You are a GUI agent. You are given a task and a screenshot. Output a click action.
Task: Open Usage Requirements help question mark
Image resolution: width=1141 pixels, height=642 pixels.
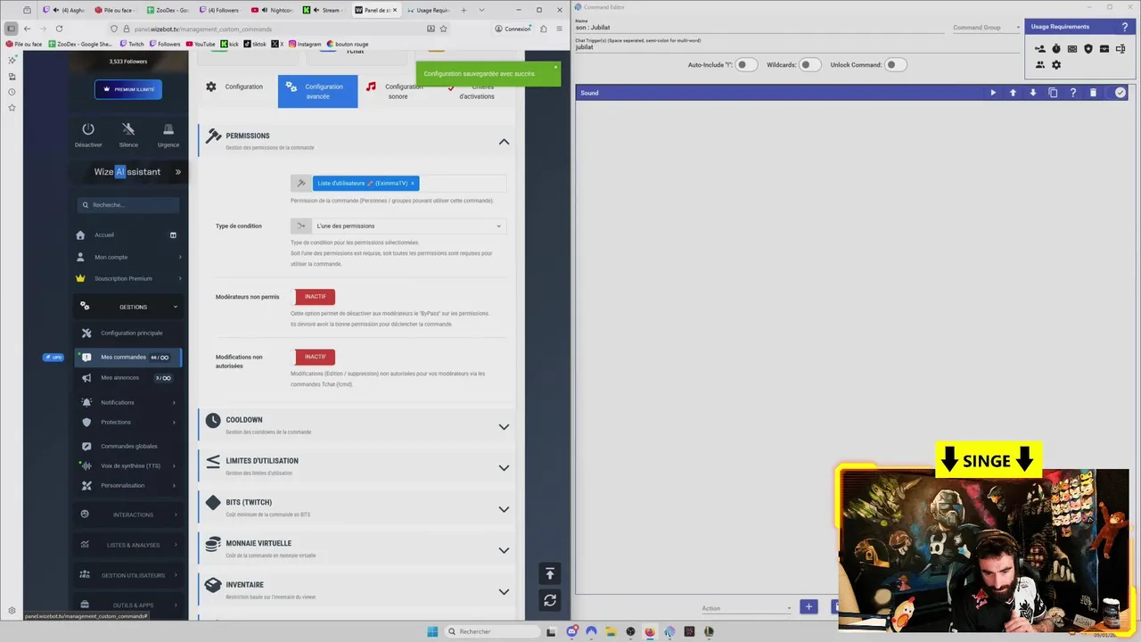point(1125,27)
